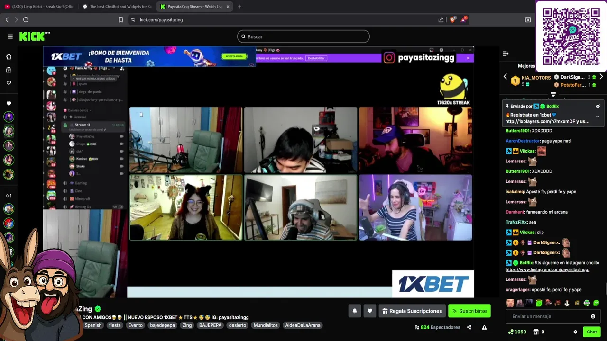607x341 pixels.
Task: Go back in the browser
Action: tap(7, 19)
